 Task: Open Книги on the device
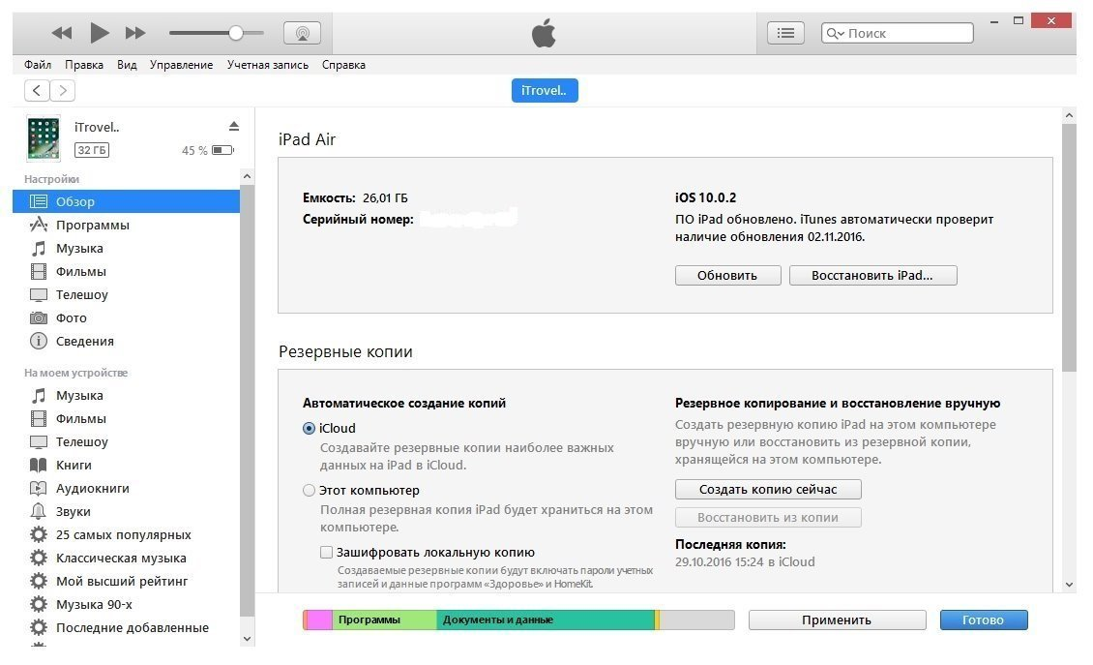coord(126,465)
